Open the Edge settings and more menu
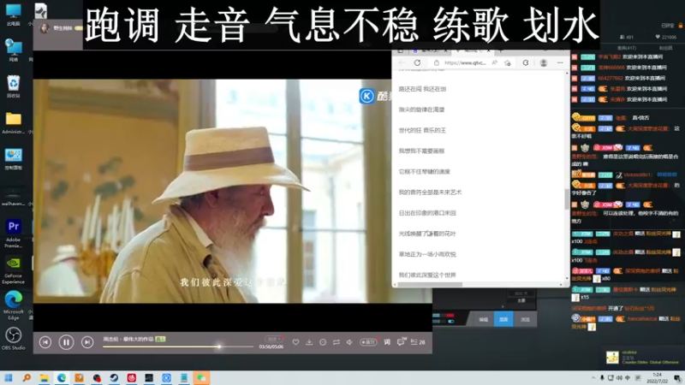The image size is (685, 385). point(560,62)
